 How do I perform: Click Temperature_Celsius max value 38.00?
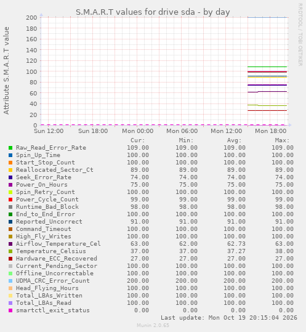(284, 251)
